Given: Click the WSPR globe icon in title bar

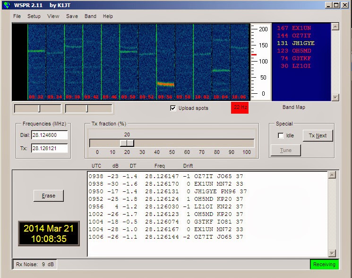Looking at the screenshot, I should tap(7, 5).
